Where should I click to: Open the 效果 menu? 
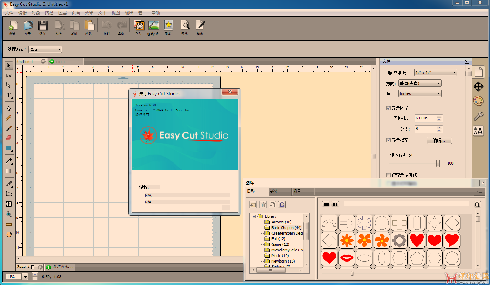89,13
